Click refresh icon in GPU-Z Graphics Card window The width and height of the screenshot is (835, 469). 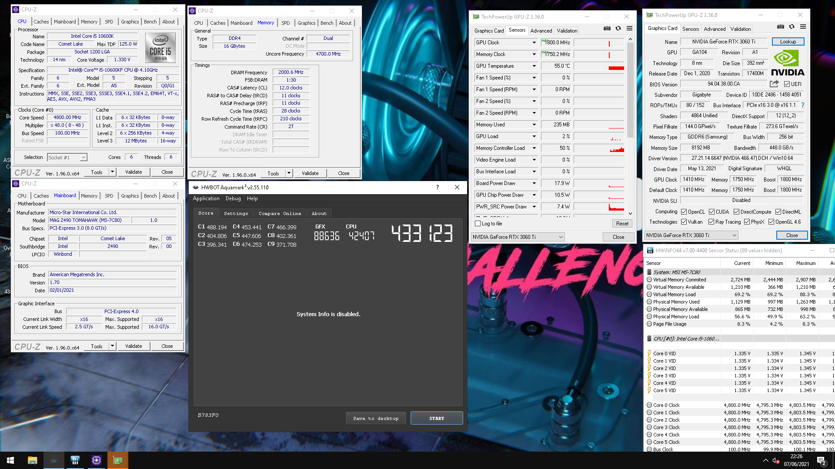tap(792, 26)
